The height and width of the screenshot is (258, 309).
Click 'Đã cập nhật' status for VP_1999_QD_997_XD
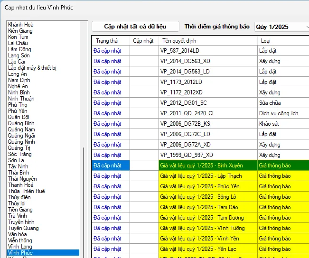107,155
